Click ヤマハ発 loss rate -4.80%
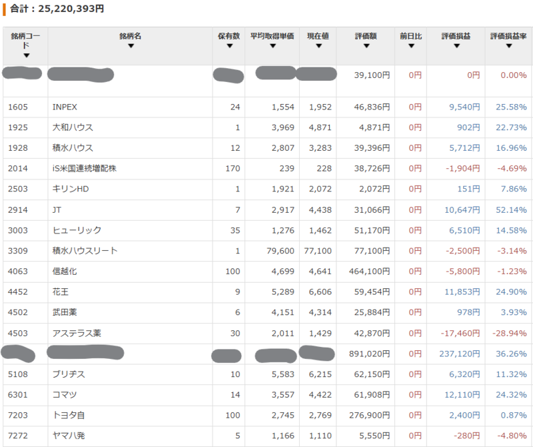533x447 pixels. tap(512, 436)
